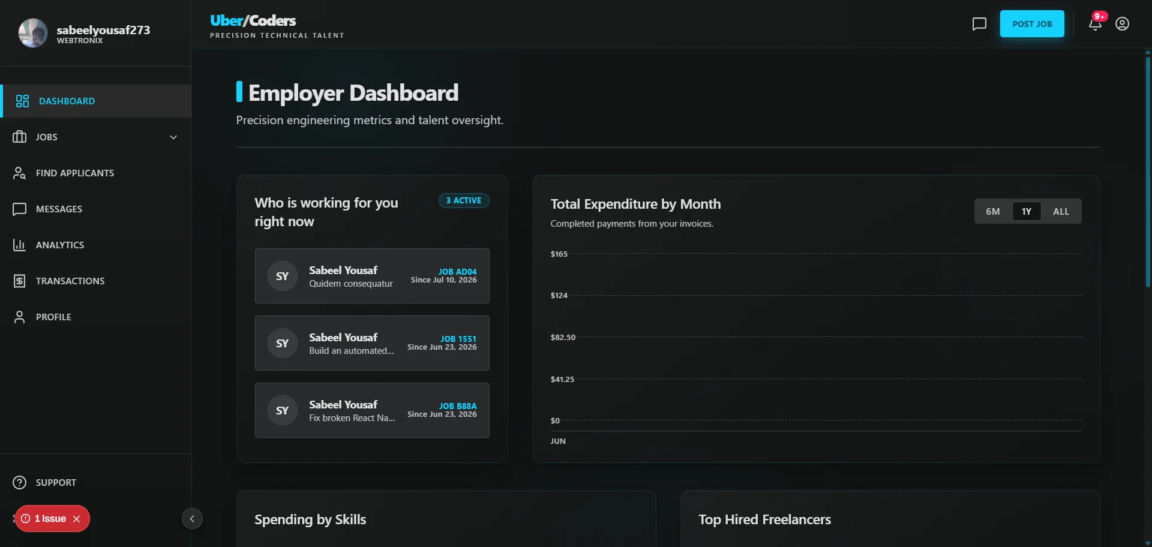Click the Post Job button
Viewport: 1152px width, 547px height.
pyautogui.click(x=1032, y=24)
